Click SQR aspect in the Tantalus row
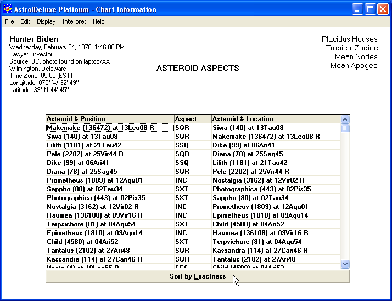The height and width of the screenshot is (301, 392). click(193, 251)
